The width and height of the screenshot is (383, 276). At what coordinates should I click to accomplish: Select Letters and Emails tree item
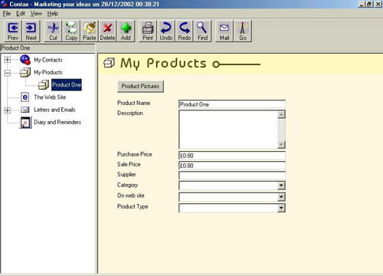click(54, 110)
